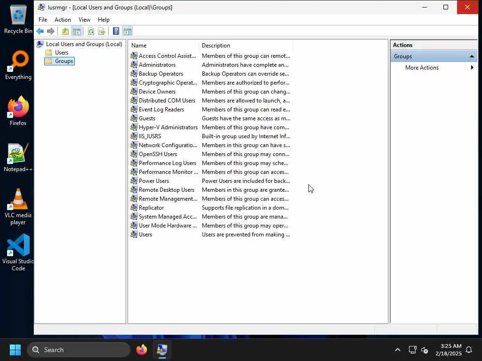Open the Recycle Bin desktop icon
This screenshot has height=361, width=482.
point(18,19)
